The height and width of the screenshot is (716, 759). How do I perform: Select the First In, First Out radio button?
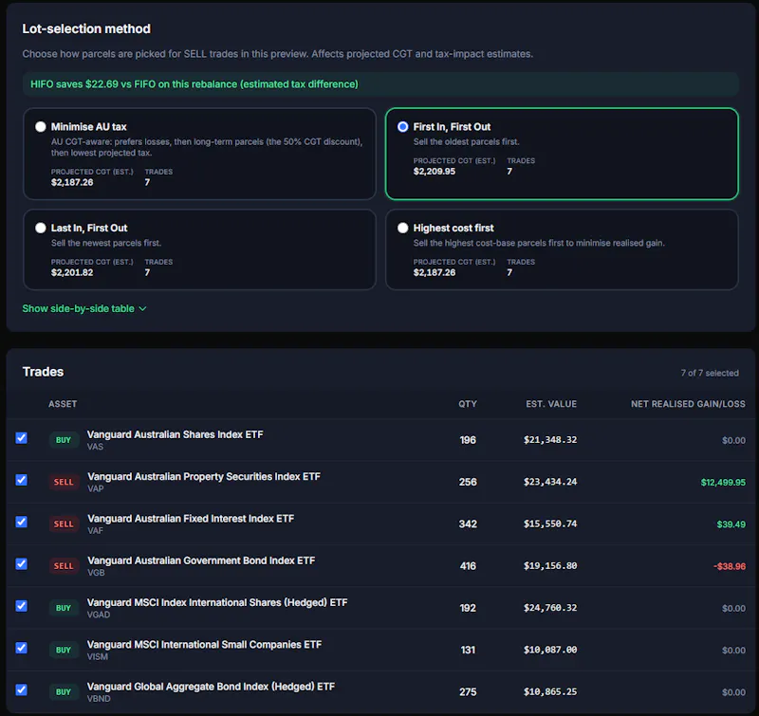pyautogui.click(x=402, y=127)
